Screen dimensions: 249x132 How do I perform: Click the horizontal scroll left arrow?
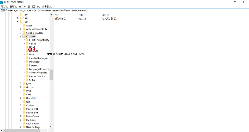tap(2, 130)
